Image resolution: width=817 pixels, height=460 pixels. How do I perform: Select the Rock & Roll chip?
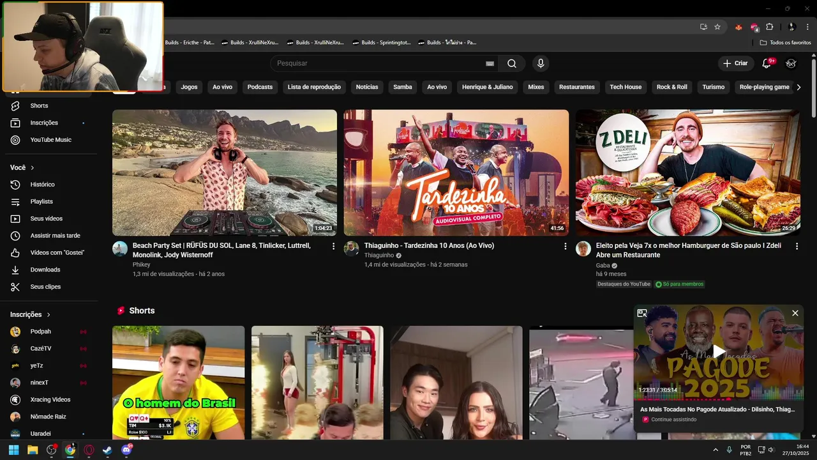672,87
